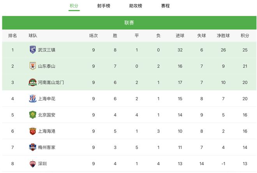Click the Shandong Taishan (山东泰山) team badge
The height and width of the screenshot is (173, 257).
pyautogui.click(x=33, y=66)
